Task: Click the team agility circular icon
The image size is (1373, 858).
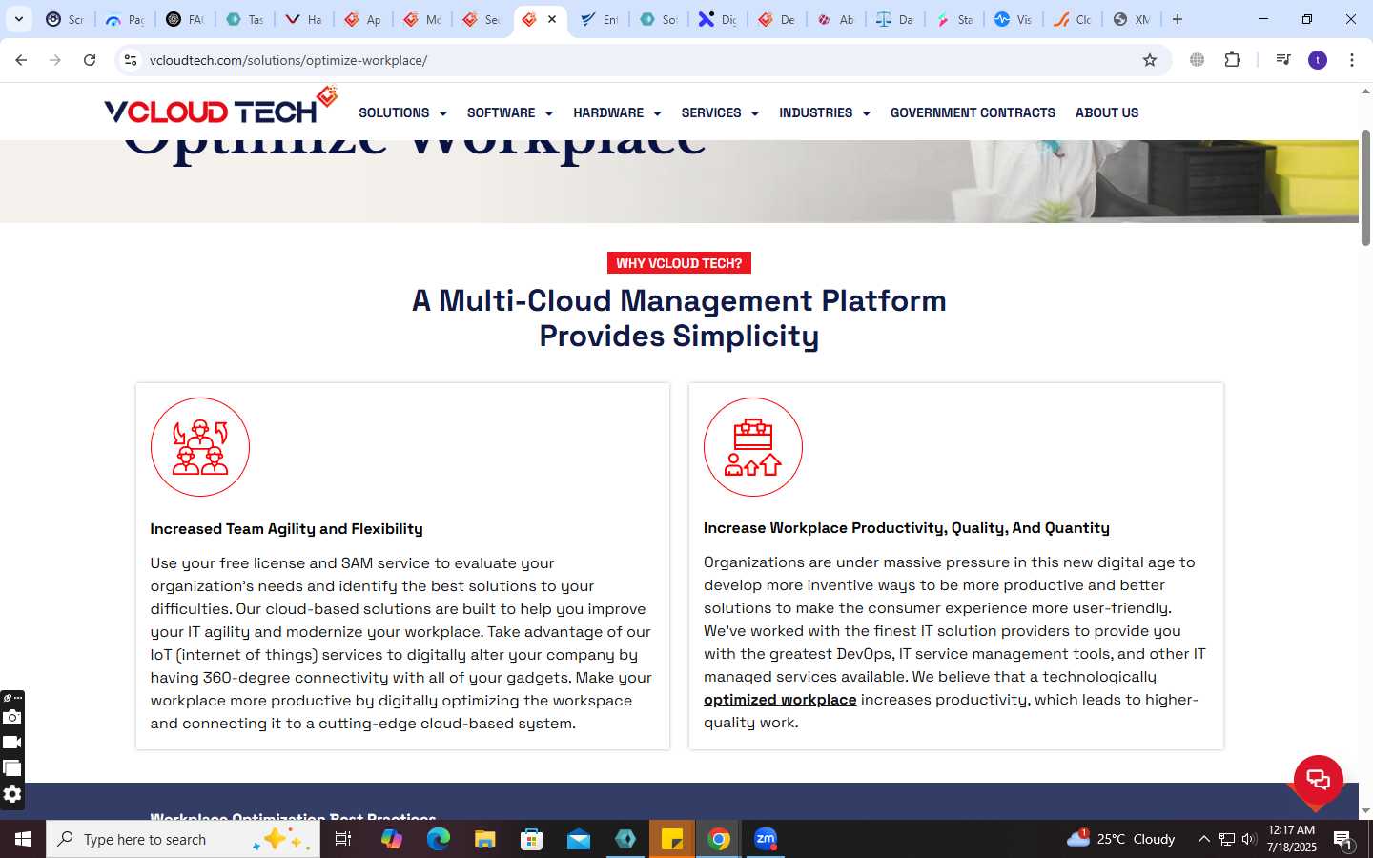Action: pos(200,447)
